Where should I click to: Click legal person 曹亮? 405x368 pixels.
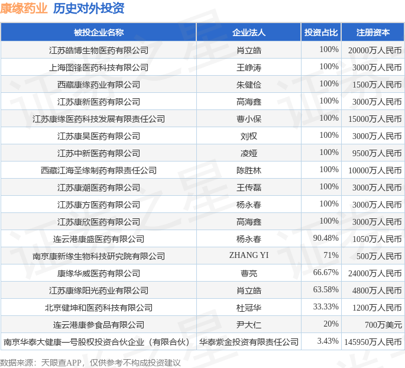[x=249, y=273]
